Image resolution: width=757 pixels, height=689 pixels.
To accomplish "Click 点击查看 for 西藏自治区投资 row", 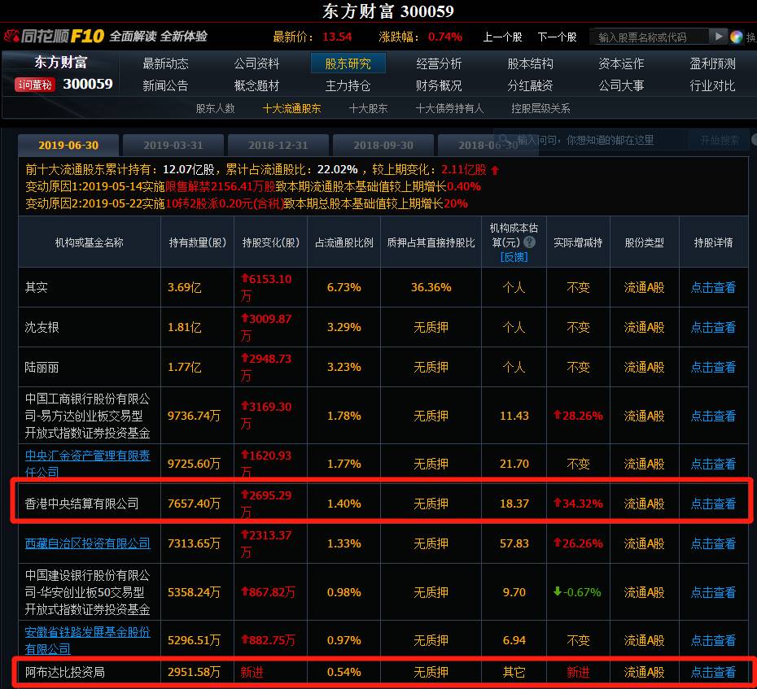I will [x=713, y=543].
